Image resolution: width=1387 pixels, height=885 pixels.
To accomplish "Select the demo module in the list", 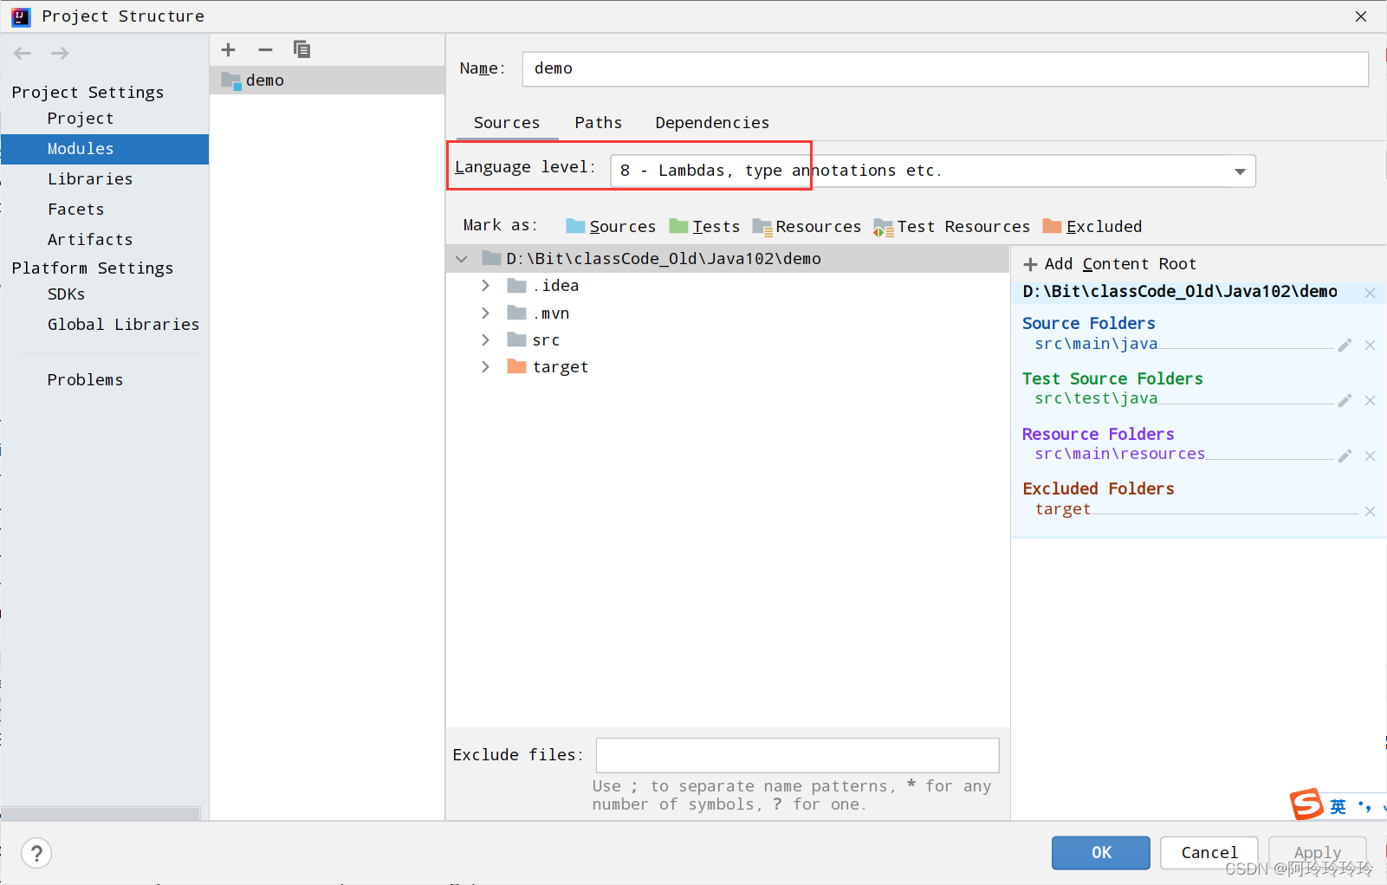I will point(327,81).
